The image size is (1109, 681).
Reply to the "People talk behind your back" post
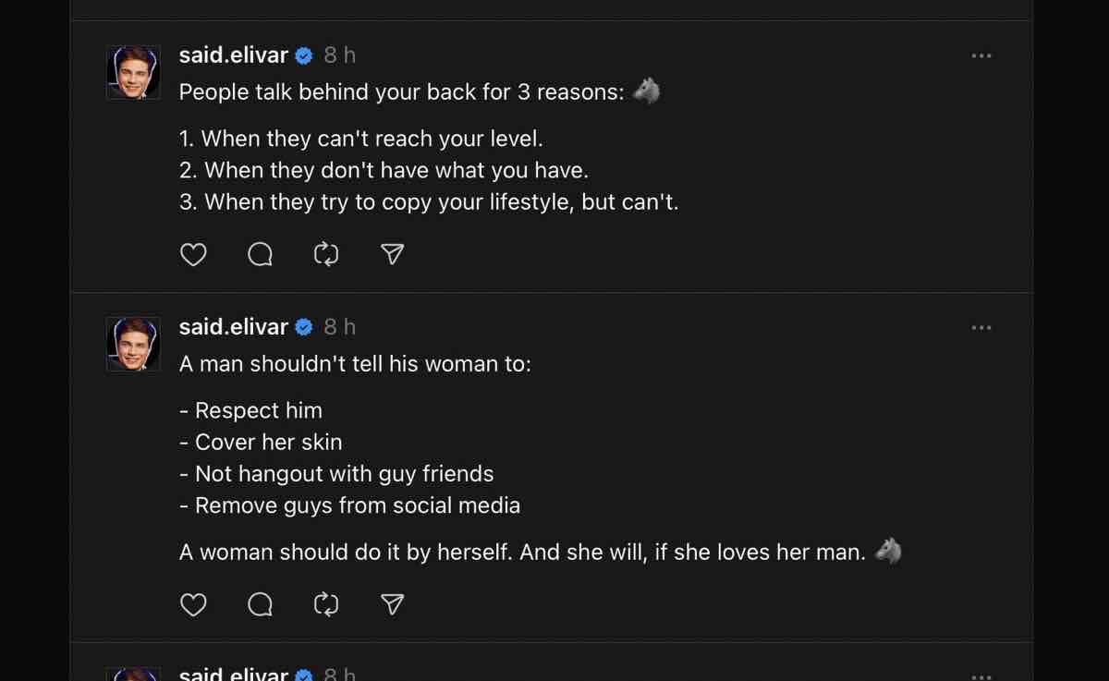click(x=261, y=254)
